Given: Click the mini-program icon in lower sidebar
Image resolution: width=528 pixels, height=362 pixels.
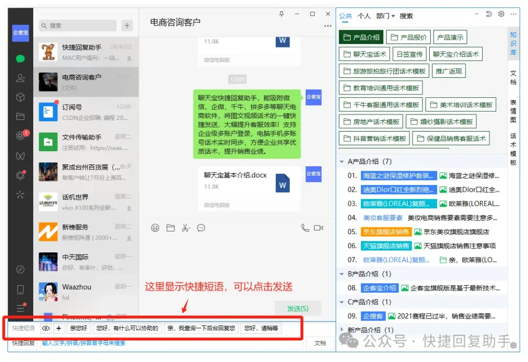Looking at the screenshot, I should [x=20, y=270].
